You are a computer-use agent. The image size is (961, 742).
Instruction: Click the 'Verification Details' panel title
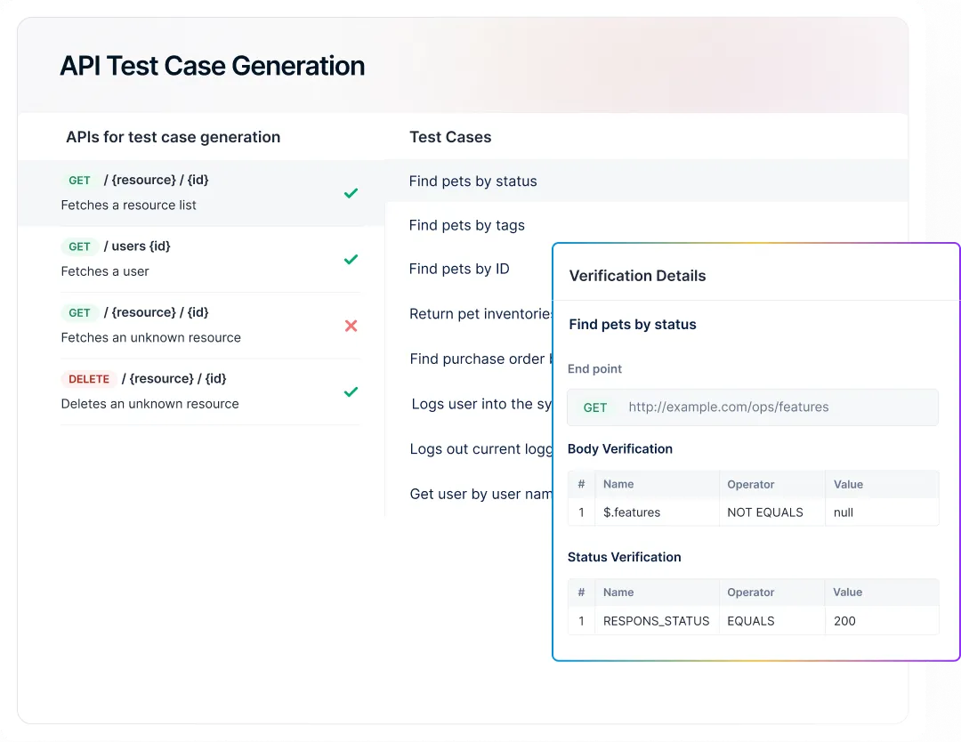point(637,276)
